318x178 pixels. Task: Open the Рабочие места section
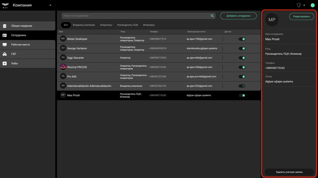[27, 45]
